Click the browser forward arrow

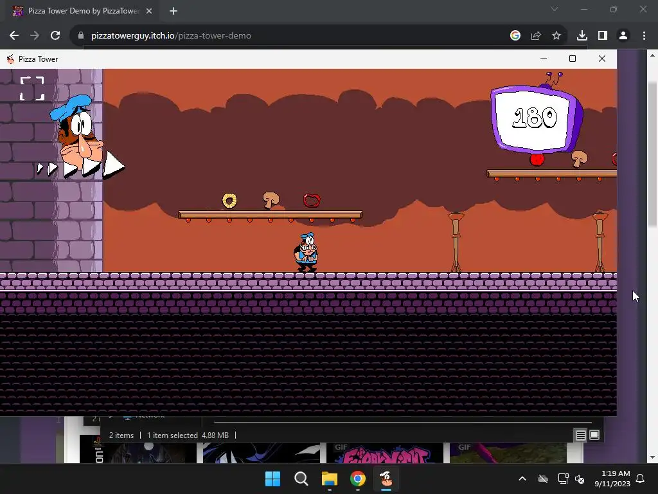click(35, 36)
